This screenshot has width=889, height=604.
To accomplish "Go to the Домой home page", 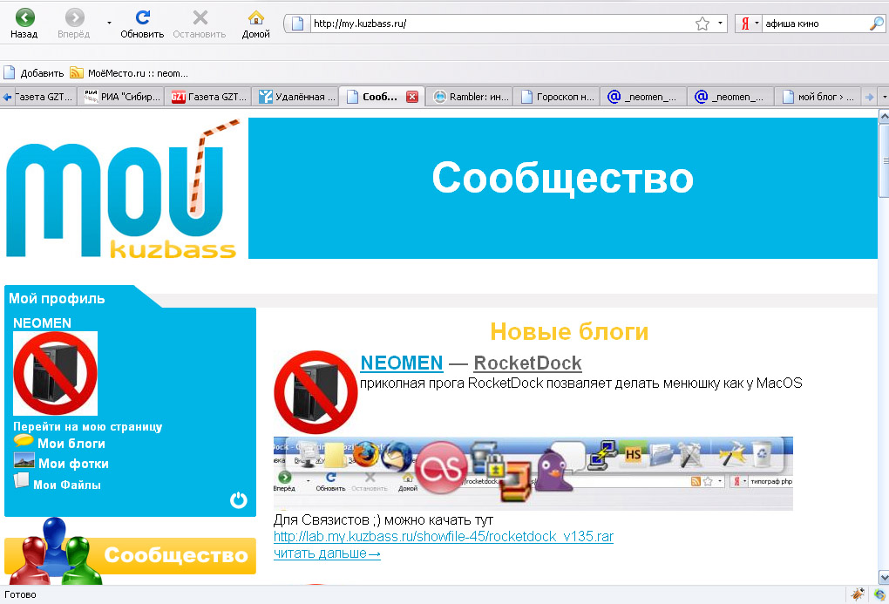I will [255, 24].
